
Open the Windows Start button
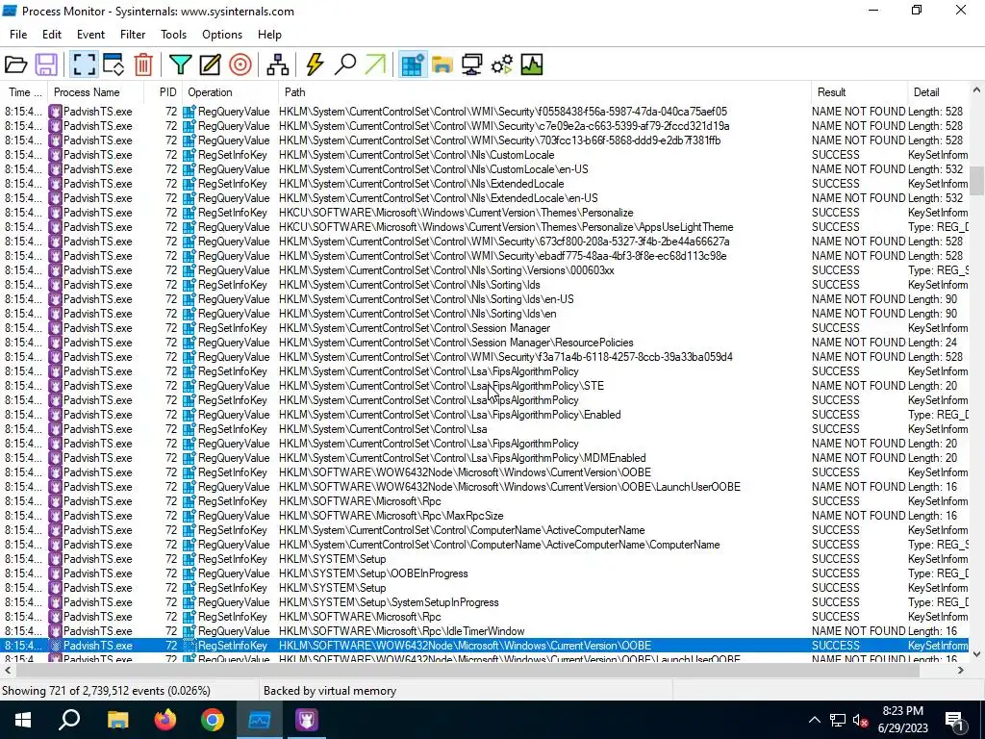pyautogui.click(x=23, y=720)
